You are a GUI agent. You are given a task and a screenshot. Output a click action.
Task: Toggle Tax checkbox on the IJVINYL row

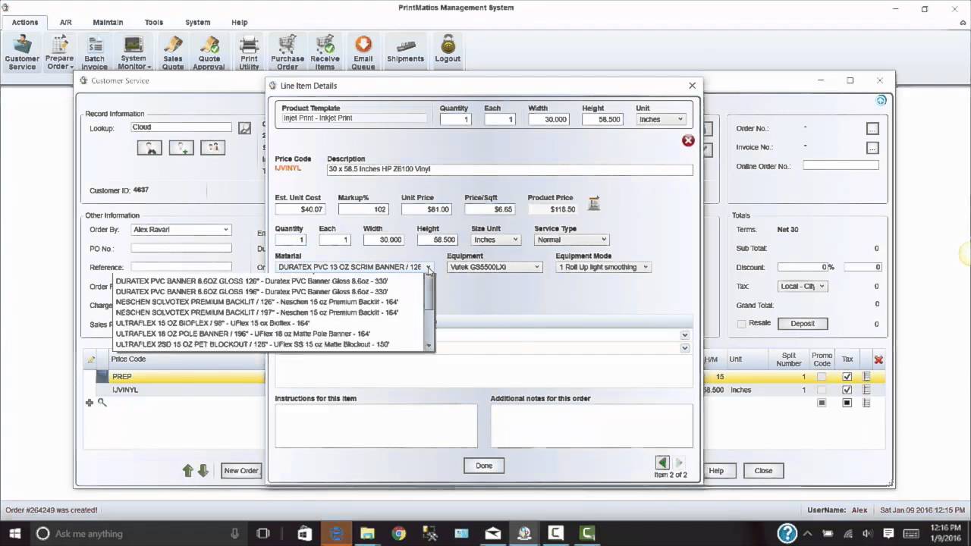pyautogui.click(x=847, y=390)
